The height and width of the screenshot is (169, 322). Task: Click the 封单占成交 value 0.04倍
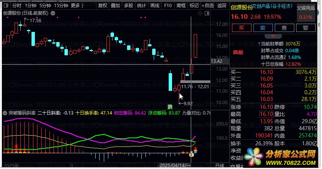point(292,51)
